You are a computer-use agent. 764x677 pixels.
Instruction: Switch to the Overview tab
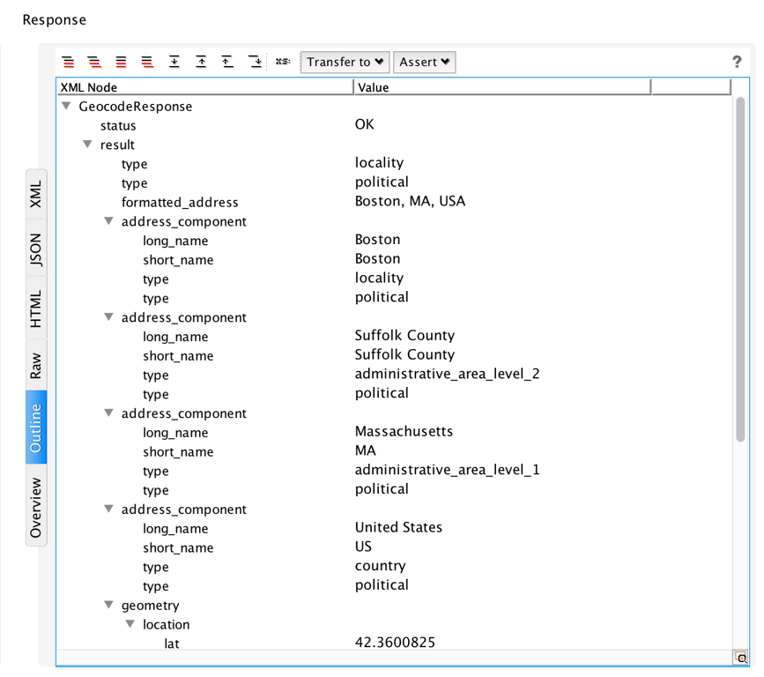tap(36, 507)
